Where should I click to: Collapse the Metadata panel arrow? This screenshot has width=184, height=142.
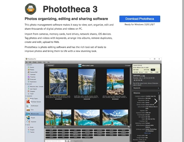point(159,93)
